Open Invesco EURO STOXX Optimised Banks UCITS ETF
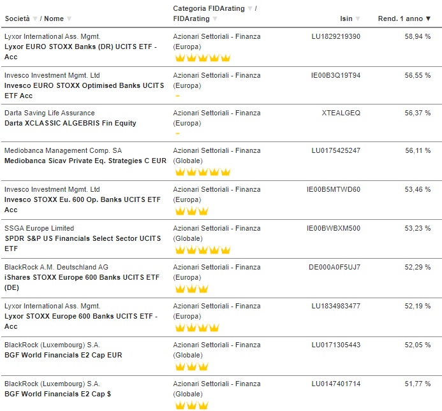 click(x=84, y=90)
